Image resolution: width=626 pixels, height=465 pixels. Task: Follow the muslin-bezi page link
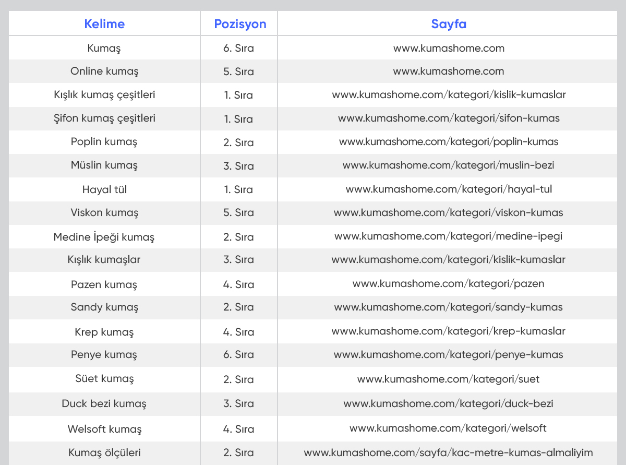click(449, 165)
